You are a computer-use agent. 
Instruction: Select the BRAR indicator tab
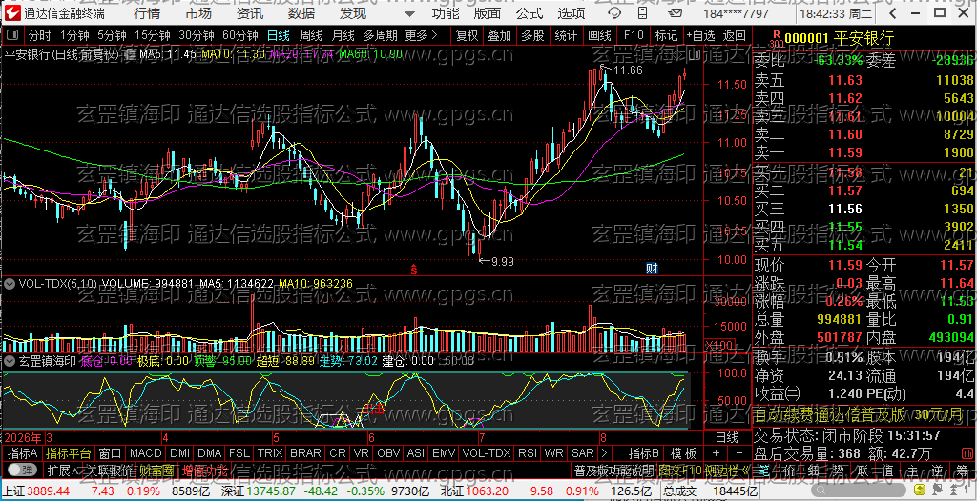tap(306, 453)
